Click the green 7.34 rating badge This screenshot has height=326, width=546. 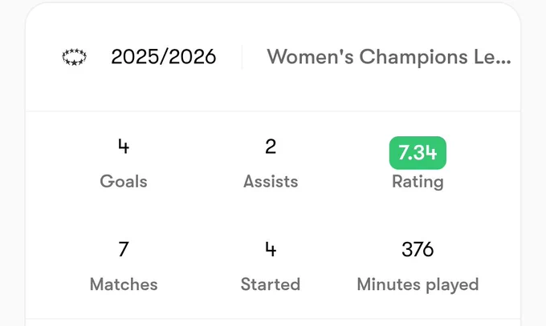[418, 153]
